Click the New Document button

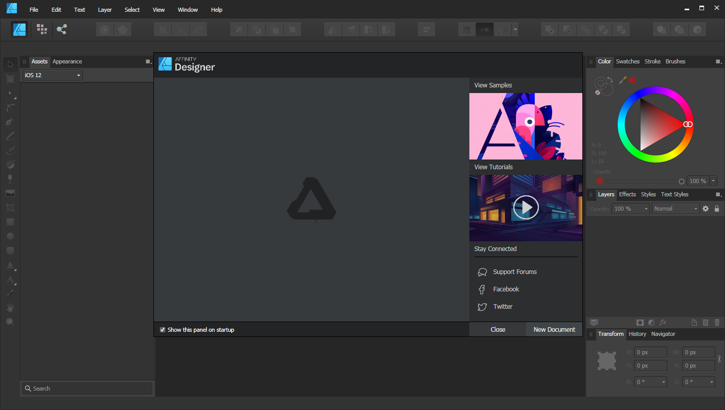pyautogui.click(x=554, y=330)
